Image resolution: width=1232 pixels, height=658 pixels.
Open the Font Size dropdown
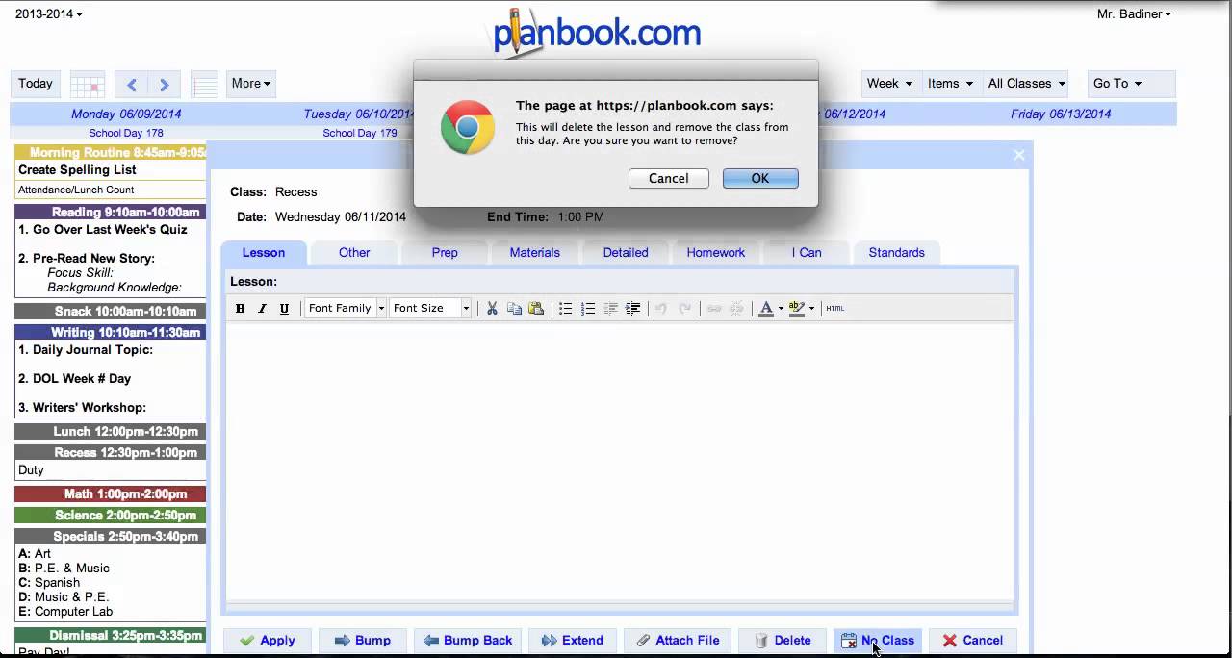tap(430, 309)
